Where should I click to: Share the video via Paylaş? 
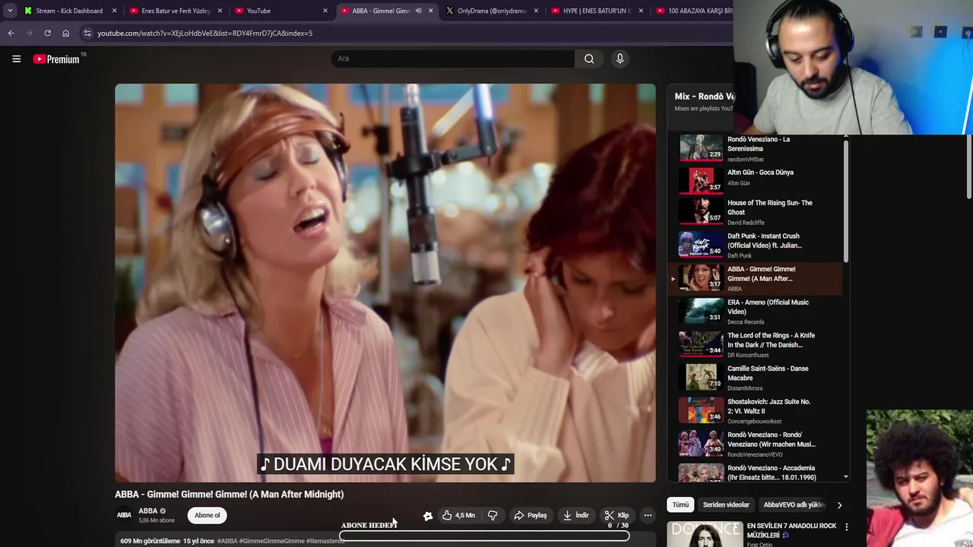click(530, 515)
